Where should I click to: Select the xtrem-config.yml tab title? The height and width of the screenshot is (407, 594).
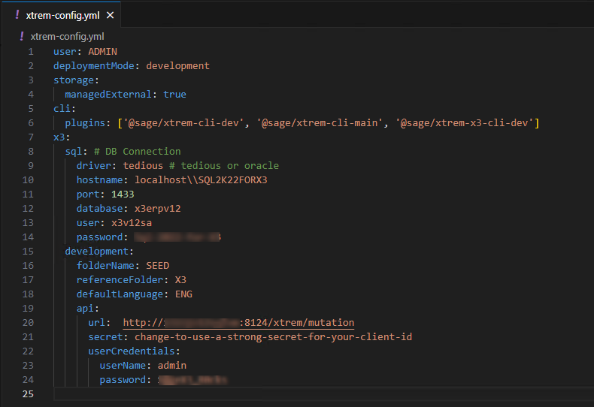tap(63, 15)
